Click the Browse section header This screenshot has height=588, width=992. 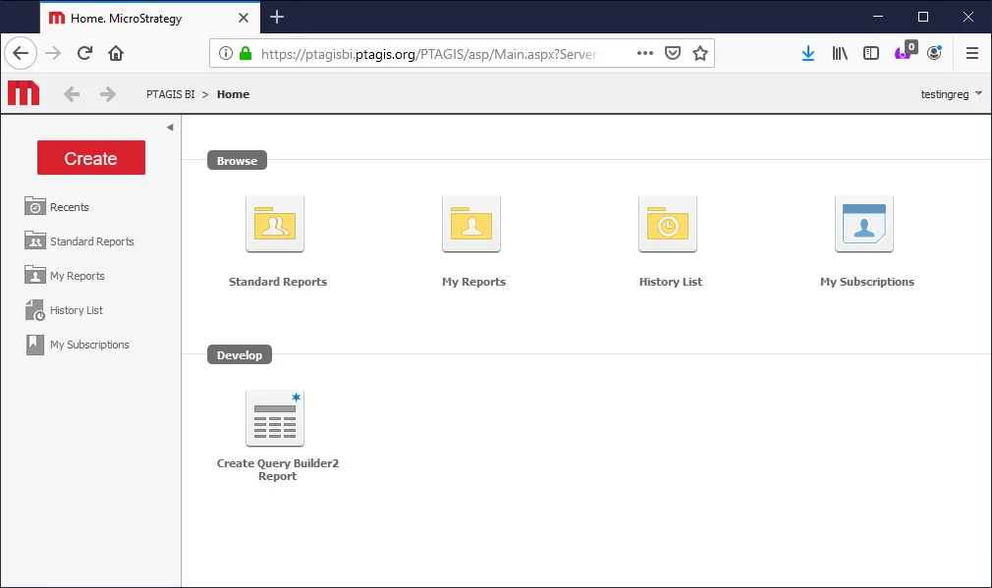pos(238,161)
